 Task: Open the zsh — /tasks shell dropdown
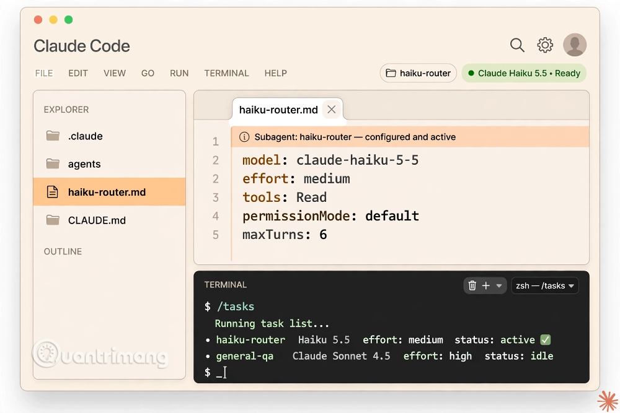point(545,285)
